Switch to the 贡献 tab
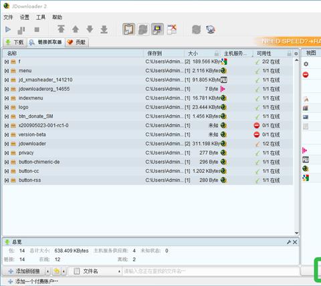Image resolution: width=321 pixels, height=286 pixels. (77, 42)
